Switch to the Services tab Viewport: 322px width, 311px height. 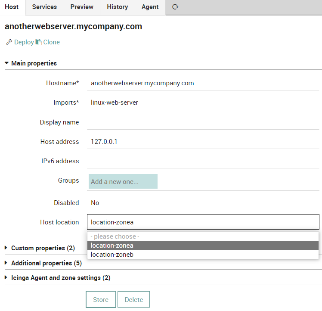[45, 7]
